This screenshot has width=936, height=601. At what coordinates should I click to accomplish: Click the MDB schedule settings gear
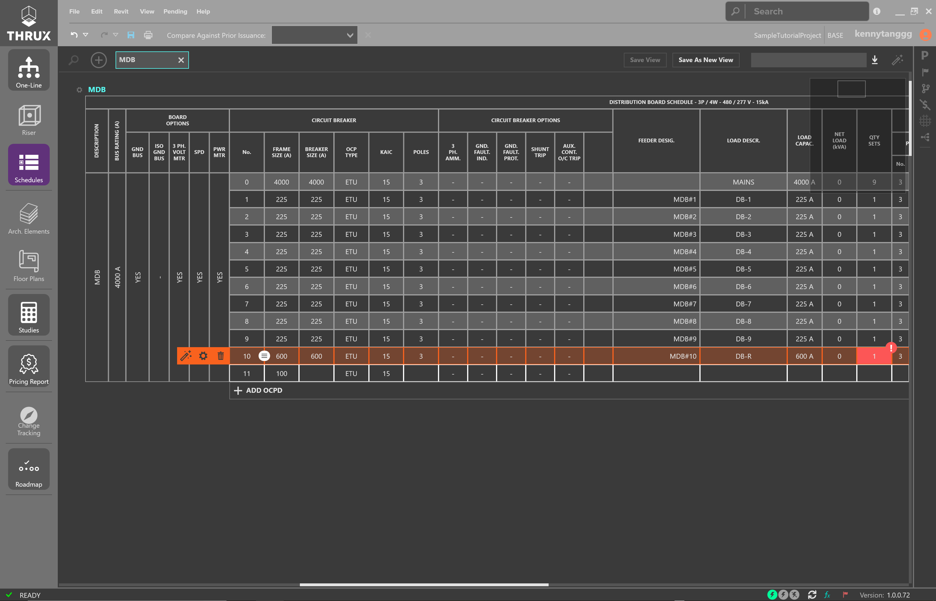pyautogui.click(x=79, y=90)
